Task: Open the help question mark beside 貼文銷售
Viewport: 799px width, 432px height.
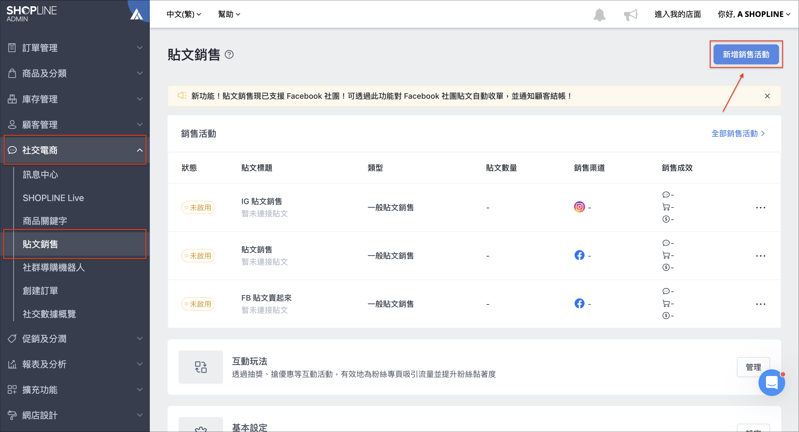Action: click(x=229, y=55)
